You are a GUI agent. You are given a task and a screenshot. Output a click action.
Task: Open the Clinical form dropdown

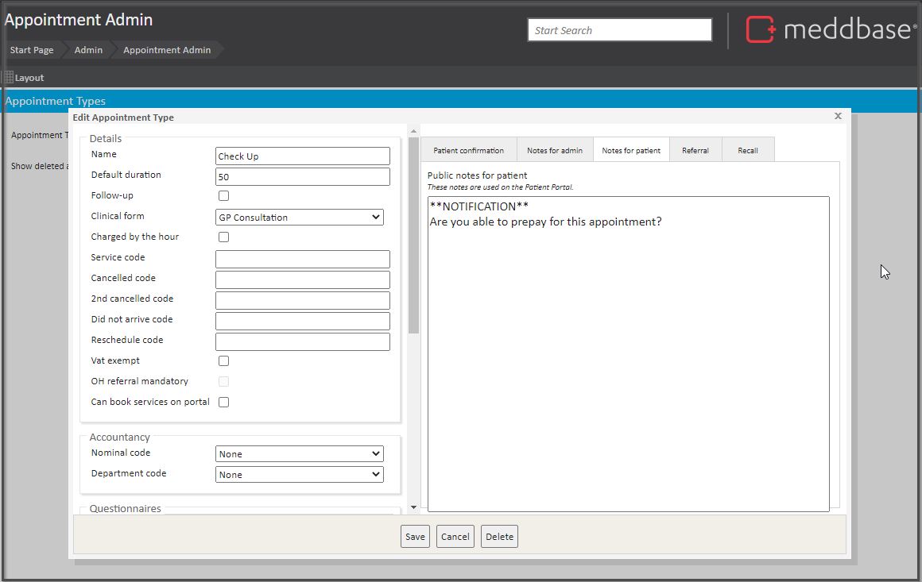click(300, 217)
